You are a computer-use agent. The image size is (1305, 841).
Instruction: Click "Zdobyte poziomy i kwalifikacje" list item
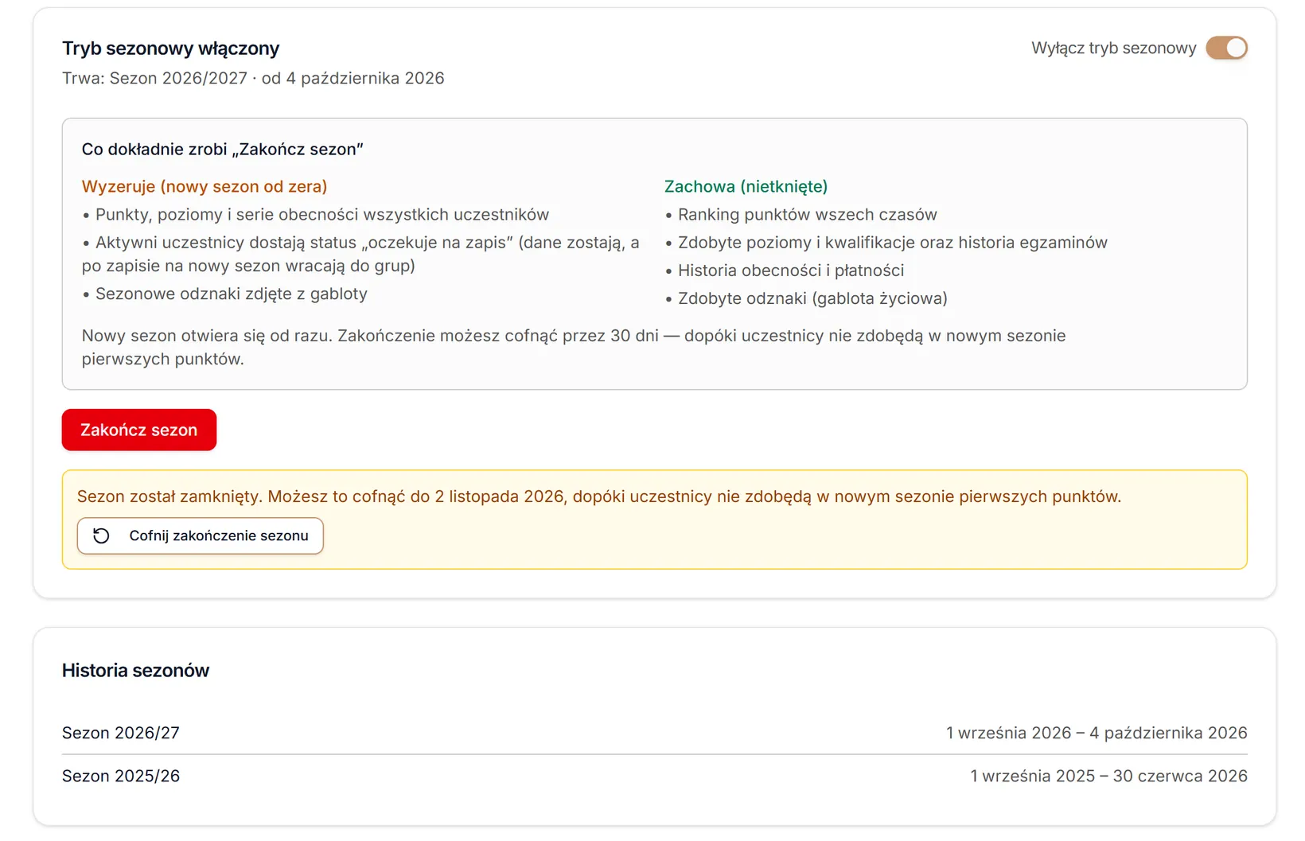point(886,243)
